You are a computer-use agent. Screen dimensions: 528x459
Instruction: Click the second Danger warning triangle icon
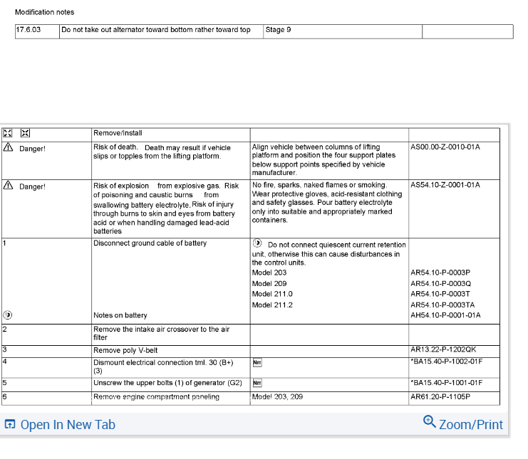[x=8, y=185]
